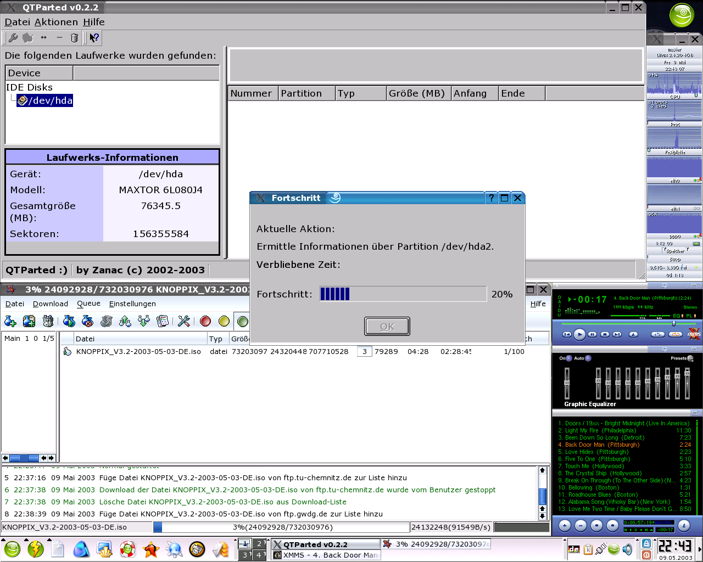Screen dimensions: 703x562
Task: Click the continue download flask icon
Action: click(69, 321)
